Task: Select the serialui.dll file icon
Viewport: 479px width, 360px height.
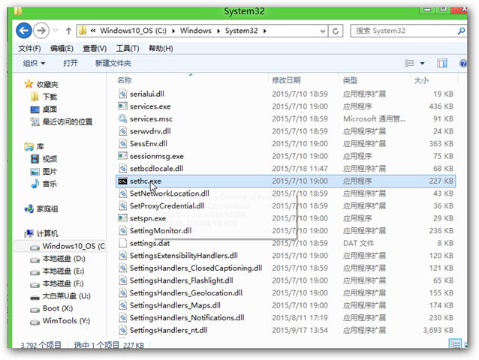Action: click(x=122, y=94)
